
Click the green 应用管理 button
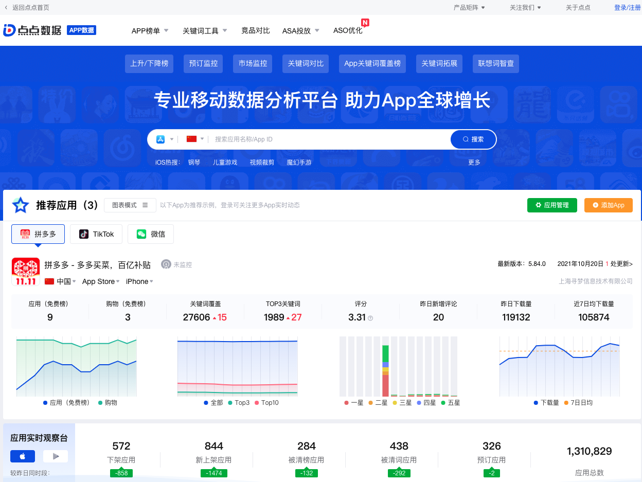(x=552, y=205)
